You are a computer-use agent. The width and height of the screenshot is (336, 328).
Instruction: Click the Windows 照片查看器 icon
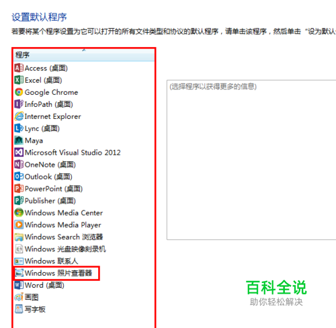(x=19, y=273)
